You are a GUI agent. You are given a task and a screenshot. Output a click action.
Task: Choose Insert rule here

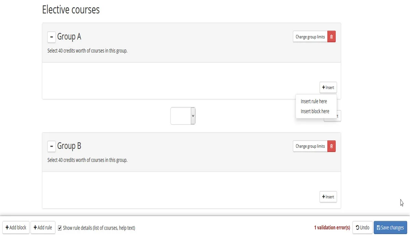(x=314, y=101)
